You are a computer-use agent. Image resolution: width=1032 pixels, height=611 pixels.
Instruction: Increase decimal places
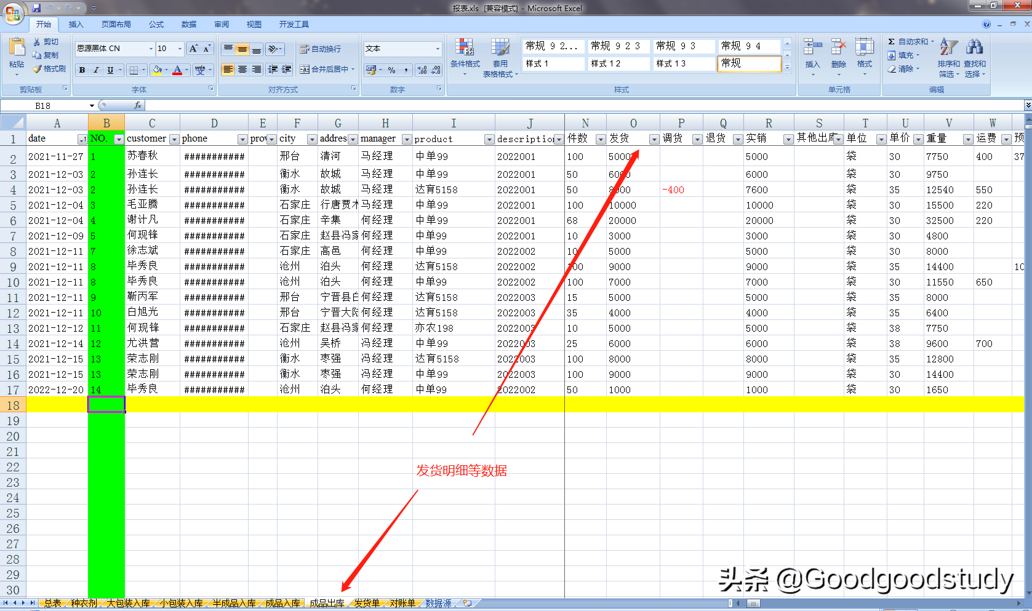[422, 70]
